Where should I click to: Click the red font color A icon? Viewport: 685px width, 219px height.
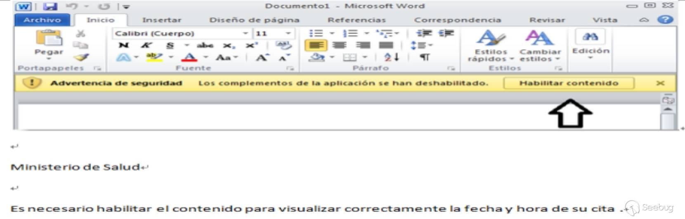point(189,57)
